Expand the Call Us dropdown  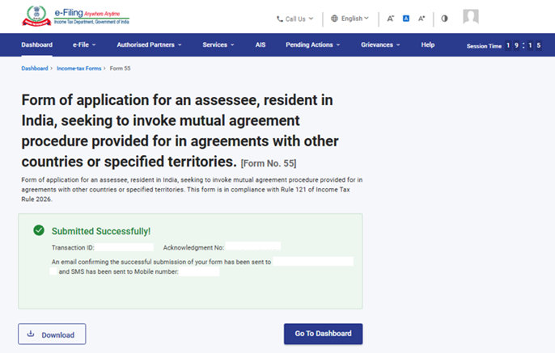click(296, 19)
